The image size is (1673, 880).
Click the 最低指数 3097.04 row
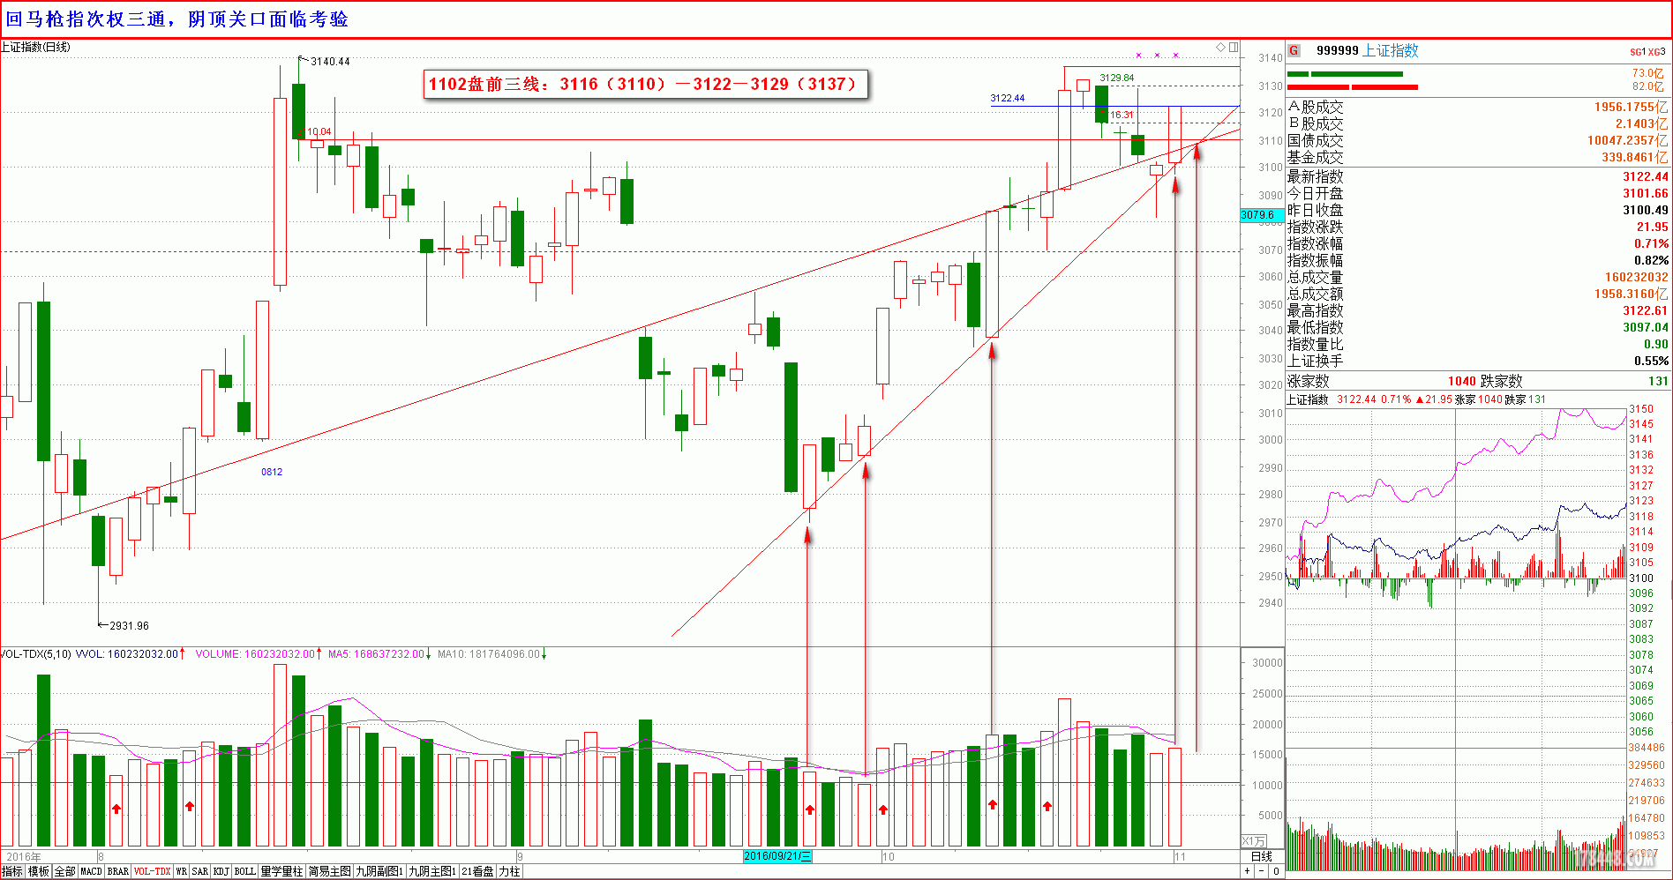click(1478, 327)
